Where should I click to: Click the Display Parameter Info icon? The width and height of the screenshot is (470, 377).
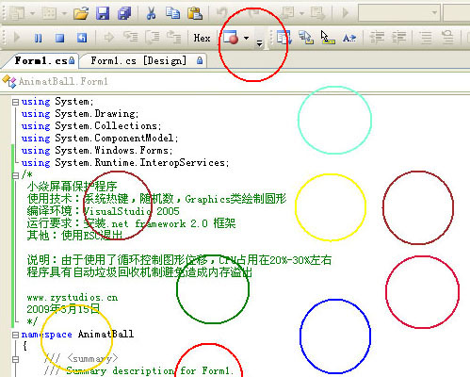click(306, 38)
